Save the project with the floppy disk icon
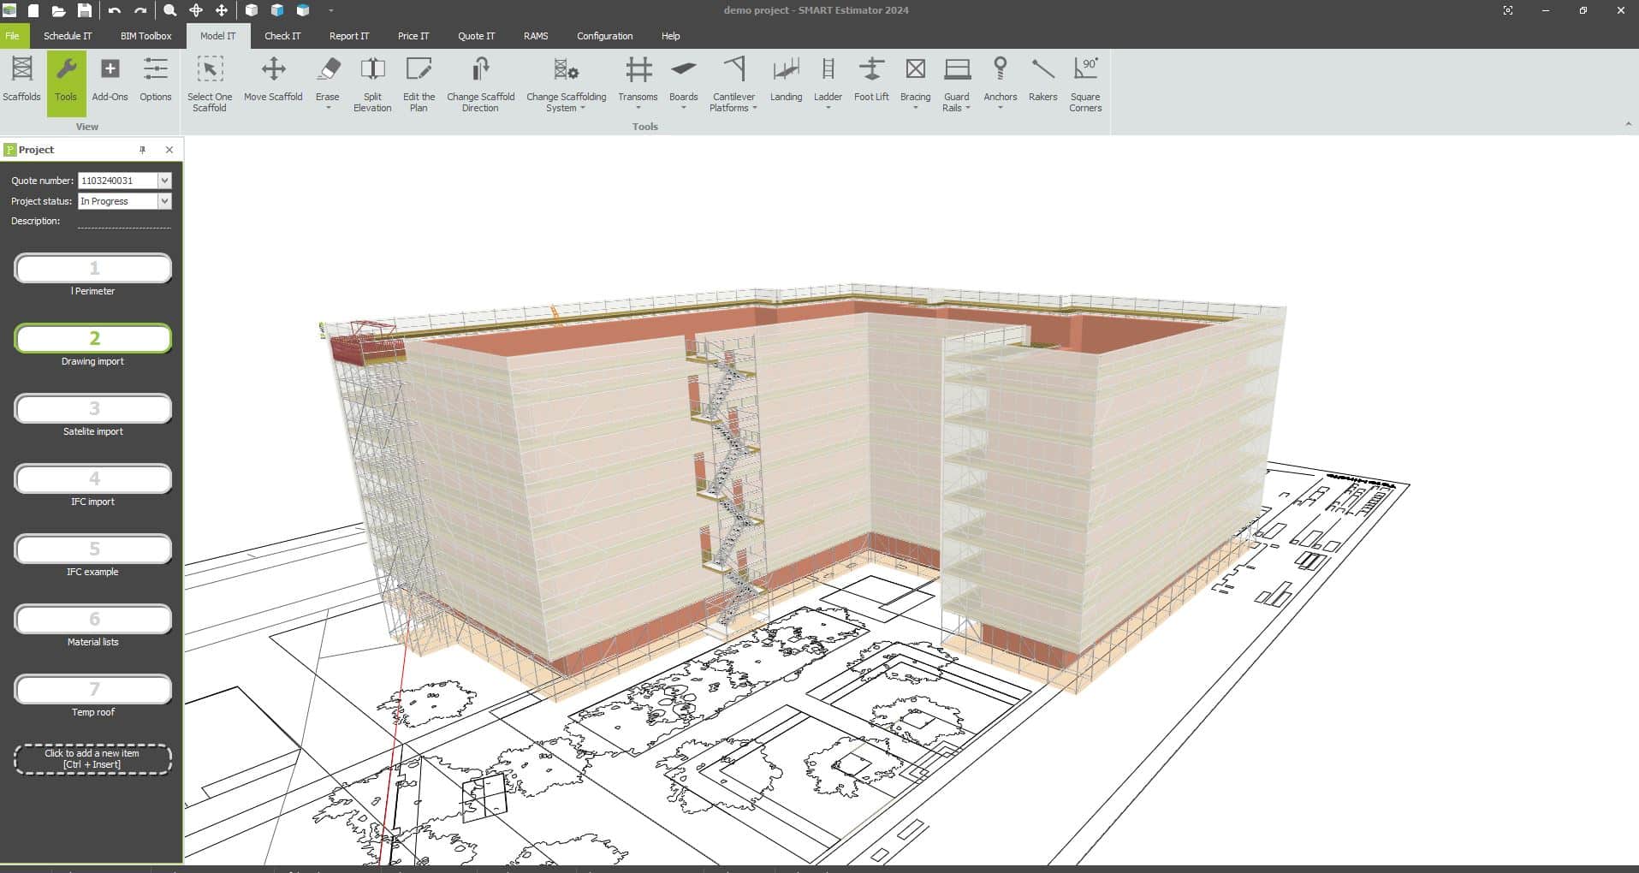This screenshot has height=873, width=1639. [x=84, y=10]
